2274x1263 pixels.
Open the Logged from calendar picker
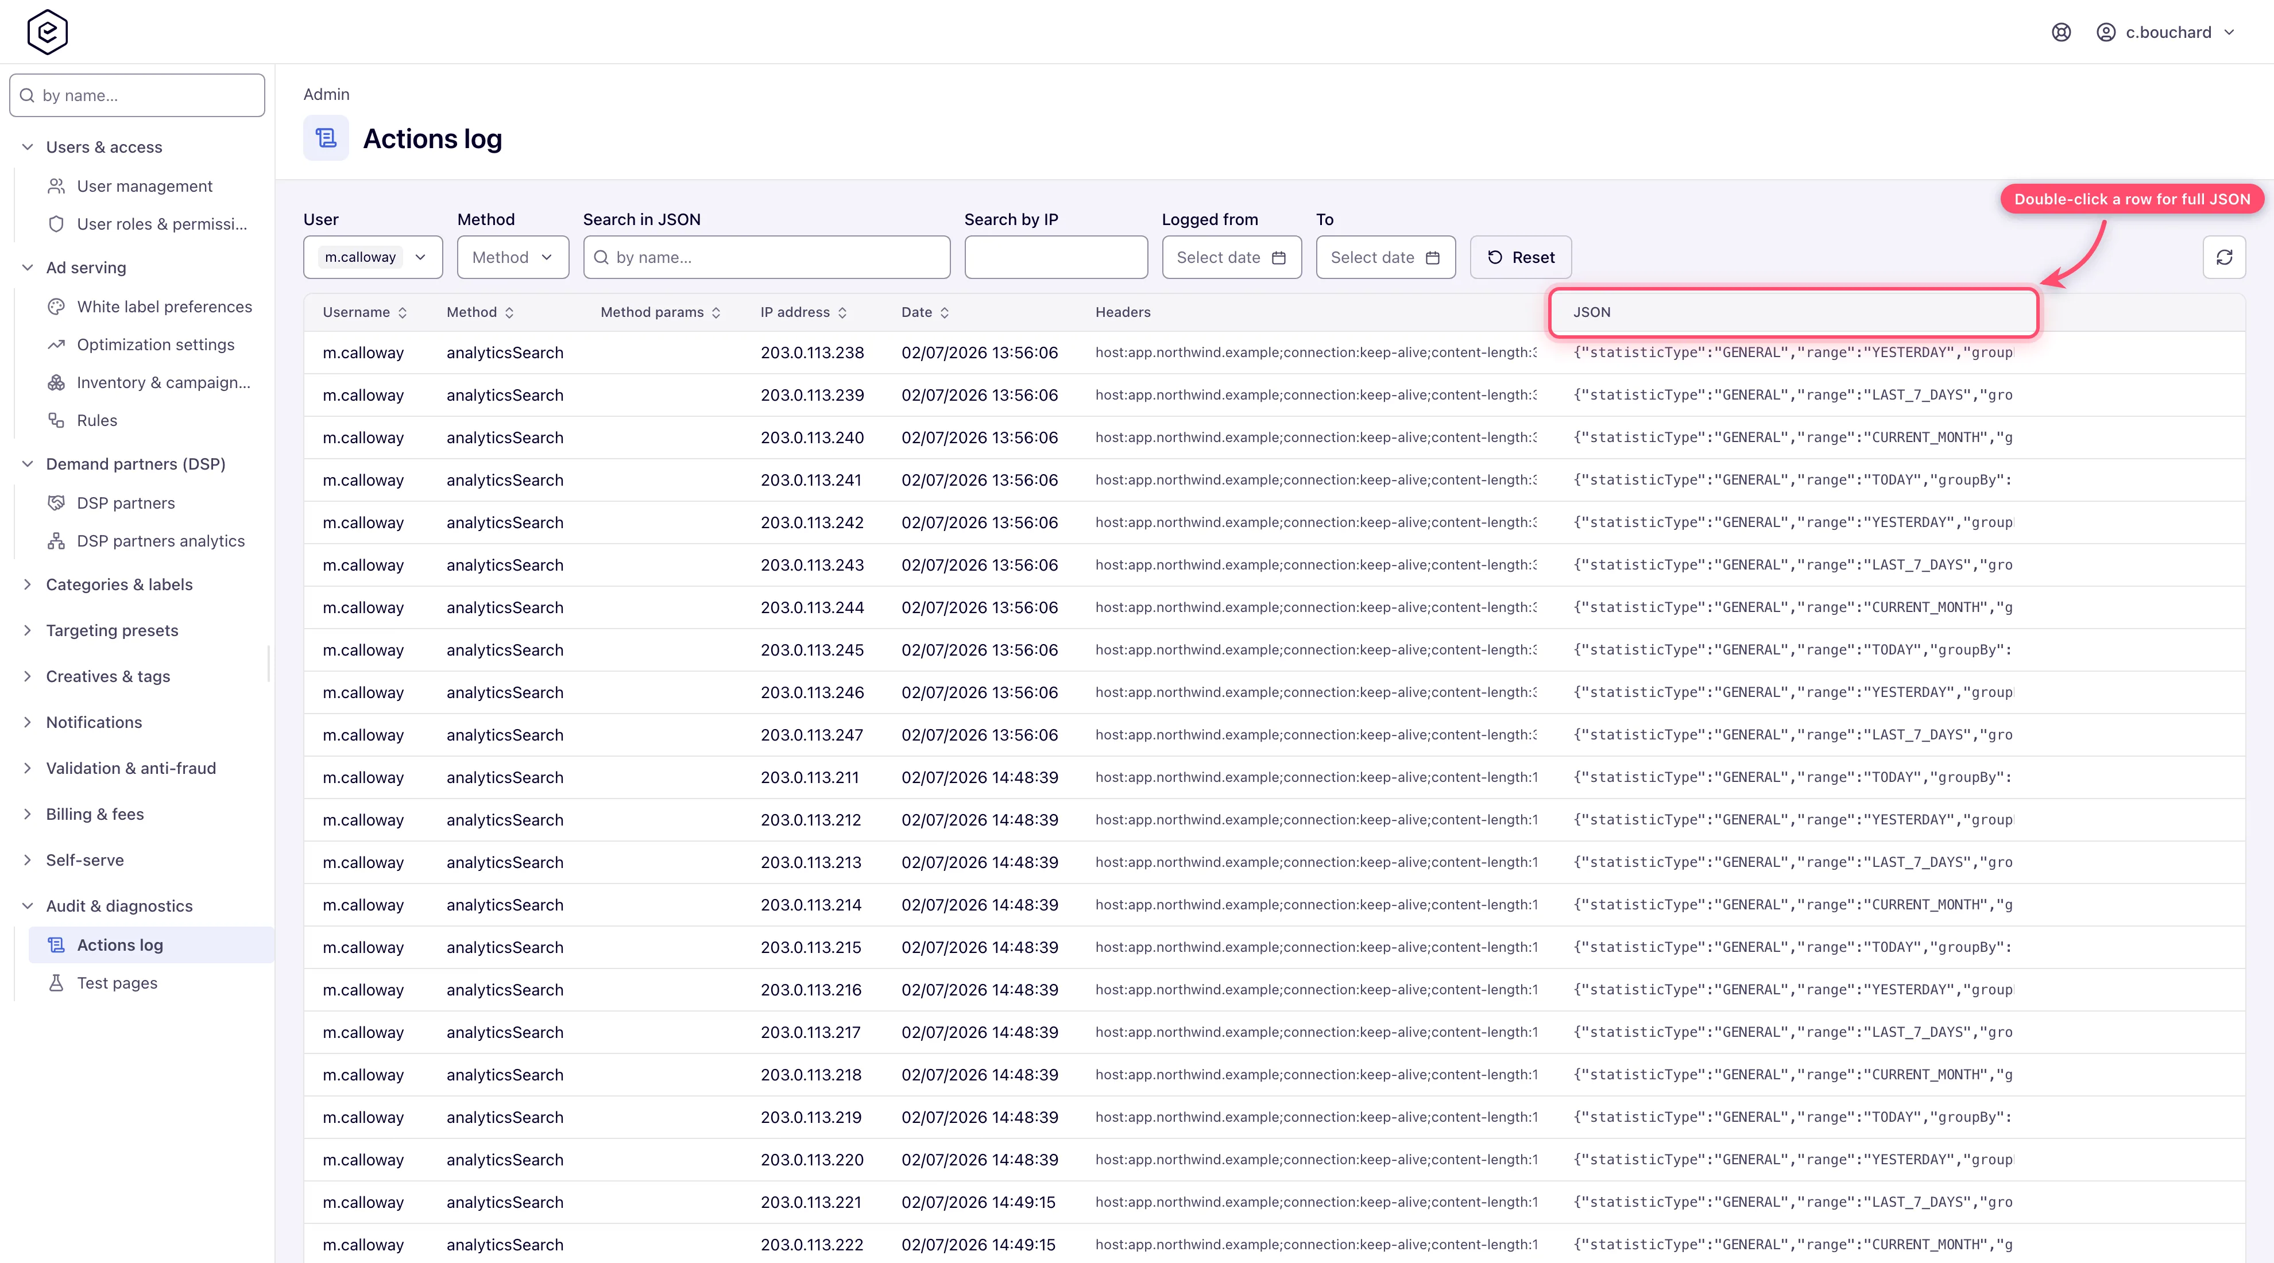(x=1231, y=257)
